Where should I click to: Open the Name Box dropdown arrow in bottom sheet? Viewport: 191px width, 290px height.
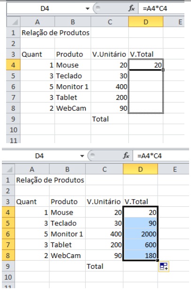tap(82, 156)
